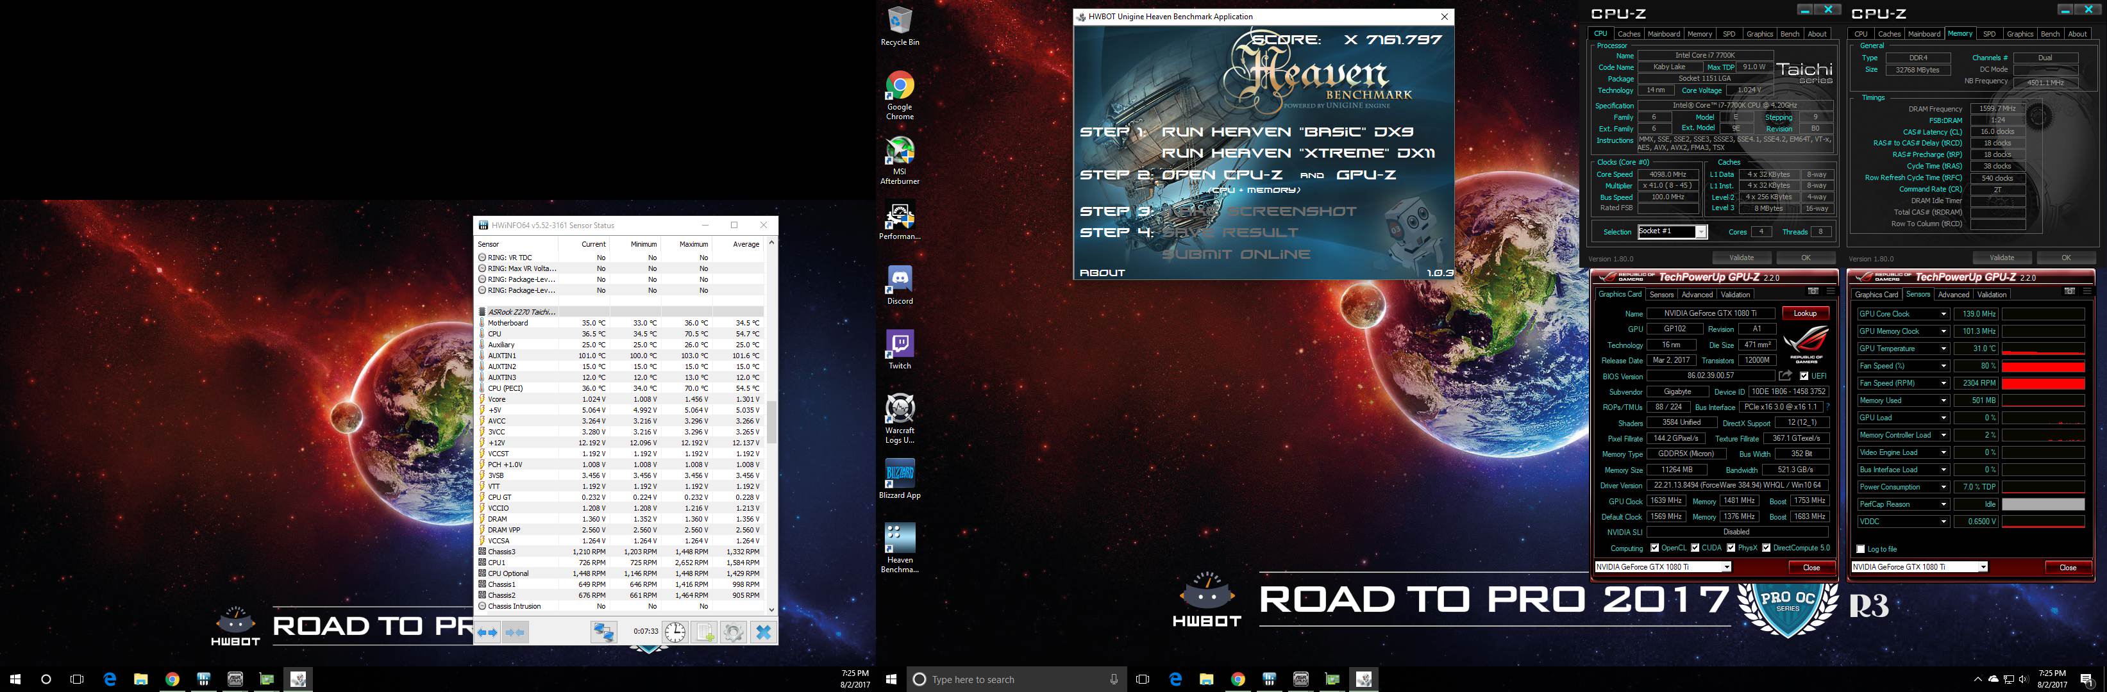2107x692 pixels.
Task: Open Power Consumption sensor dropdown
Action: pyautogui.click(x=1943, y=487)
